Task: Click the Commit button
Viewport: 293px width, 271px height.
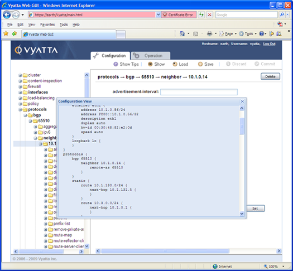Action: click(x=265, y=64)
